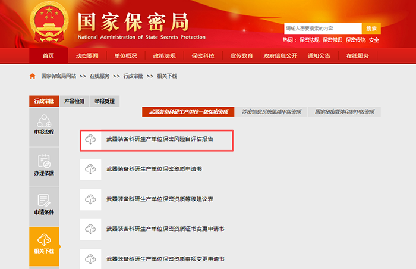
Task: Click the search input field
Action: click(x=323, y=28)
